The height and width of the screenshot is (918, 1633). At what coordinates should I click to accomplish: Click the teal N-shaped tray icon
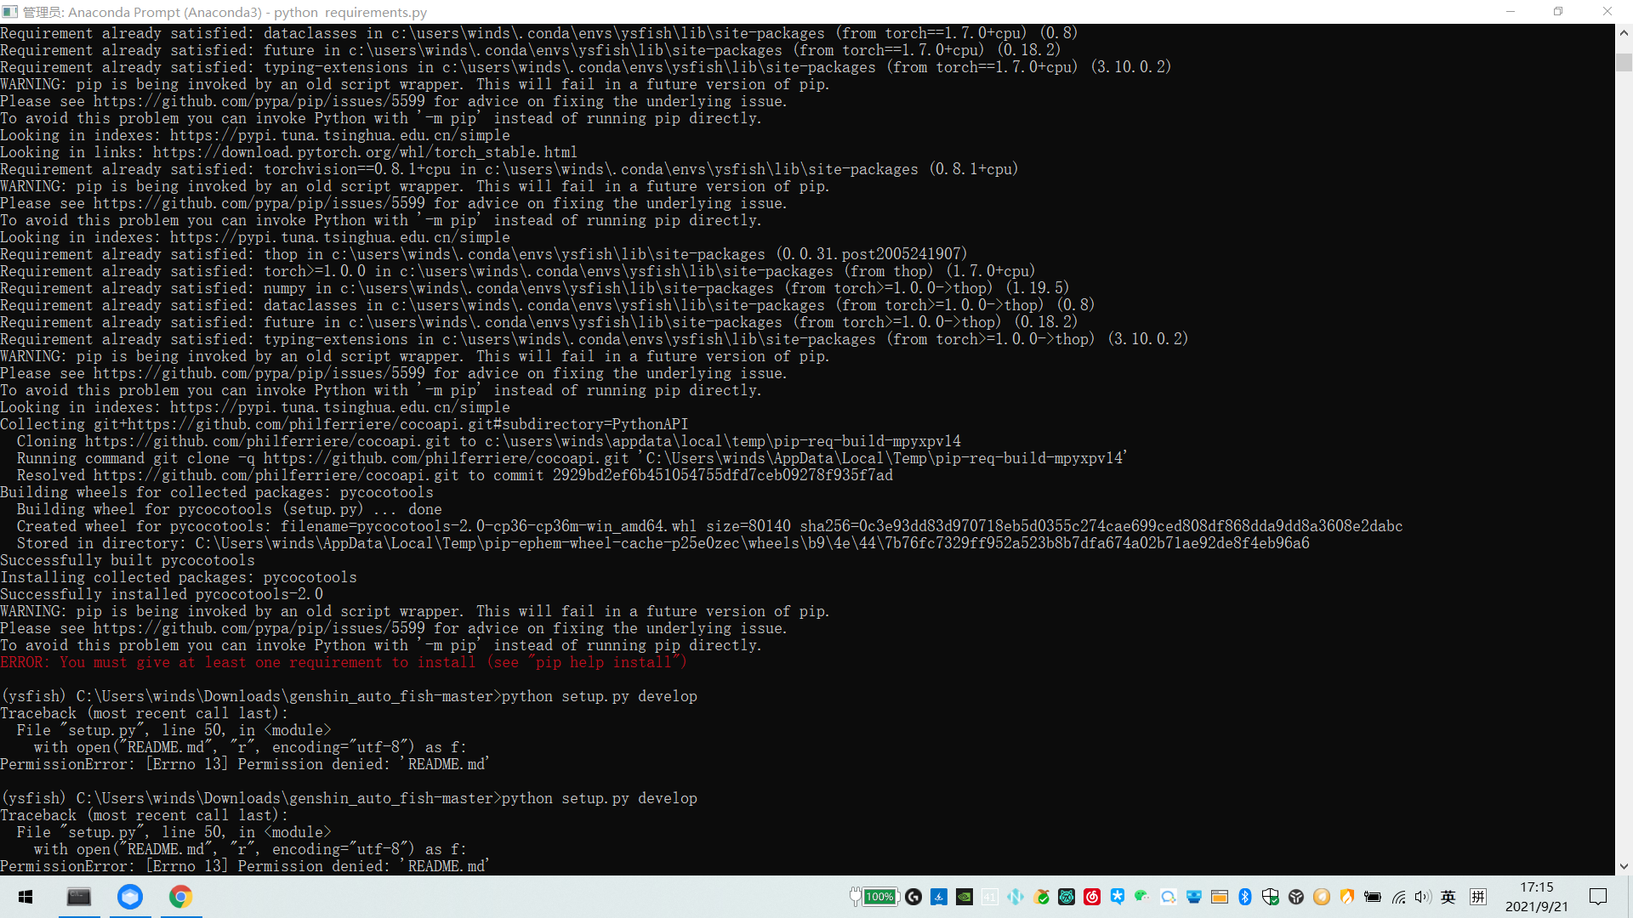point(1016,897)
